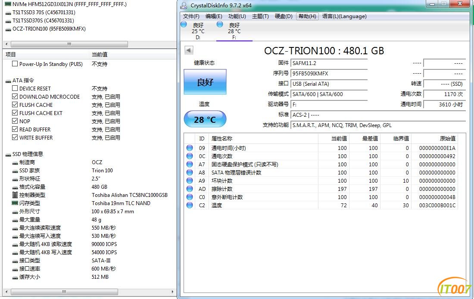Click the NVMe HFM512GD3JX013N drive icon
Screen dimensions: 474x299
[8, 4]
